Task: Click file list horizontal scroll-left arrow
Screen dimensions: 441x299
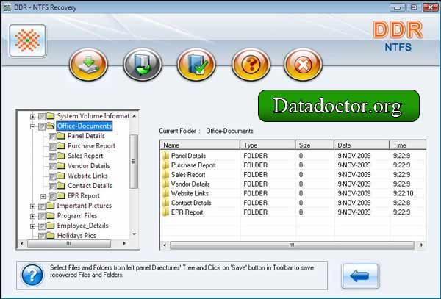Action: [165, 245]
